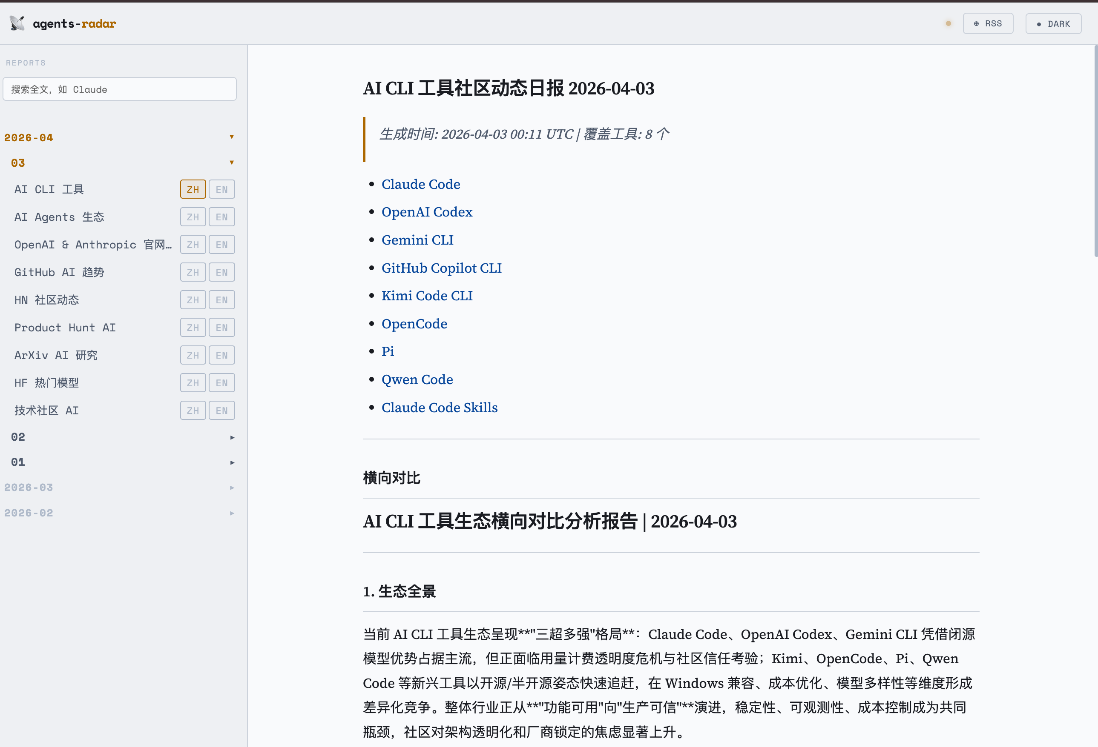The image size is (1098, 747).
Task: Click the agents-radar site title
Action: click(74, 23)
